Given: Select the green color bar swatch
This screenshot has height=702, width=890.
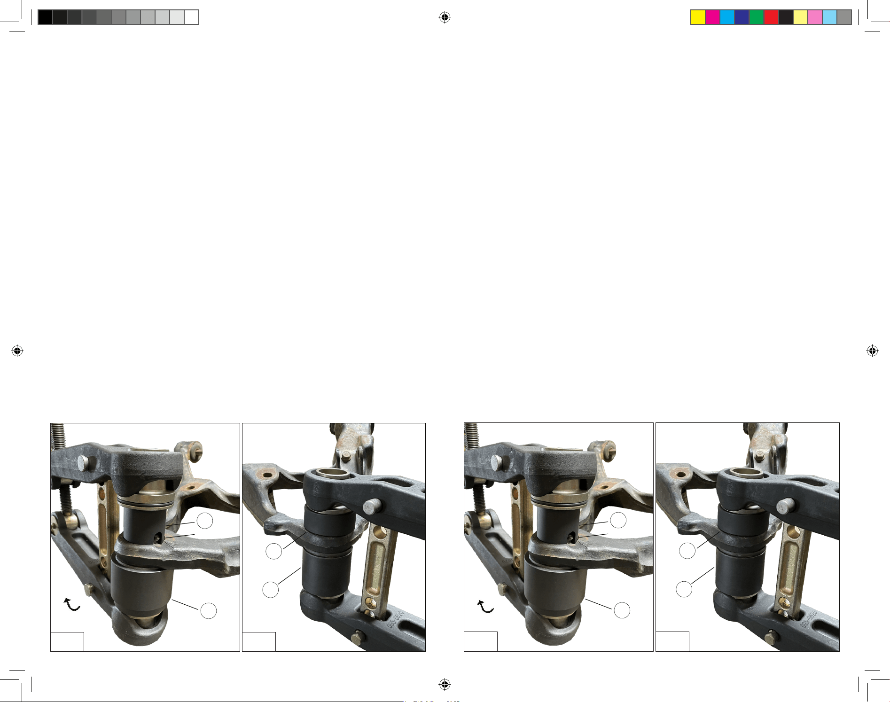Looking at the screenshot, I should pos(756,17).
